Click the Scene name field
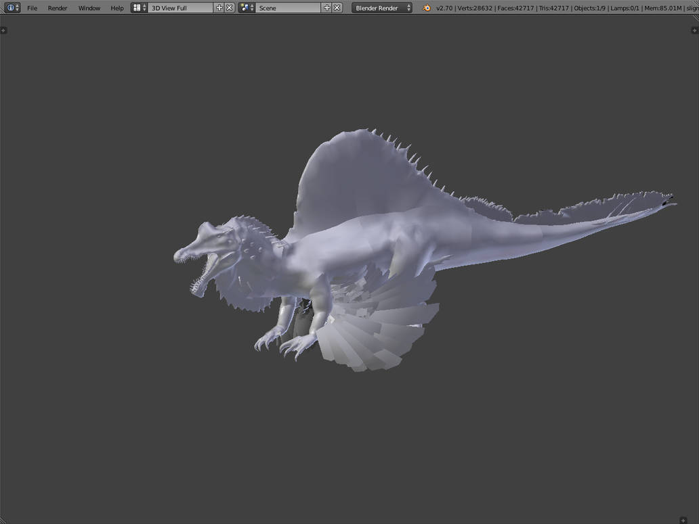The image size is (699, 524). click(x=288, y=8)
